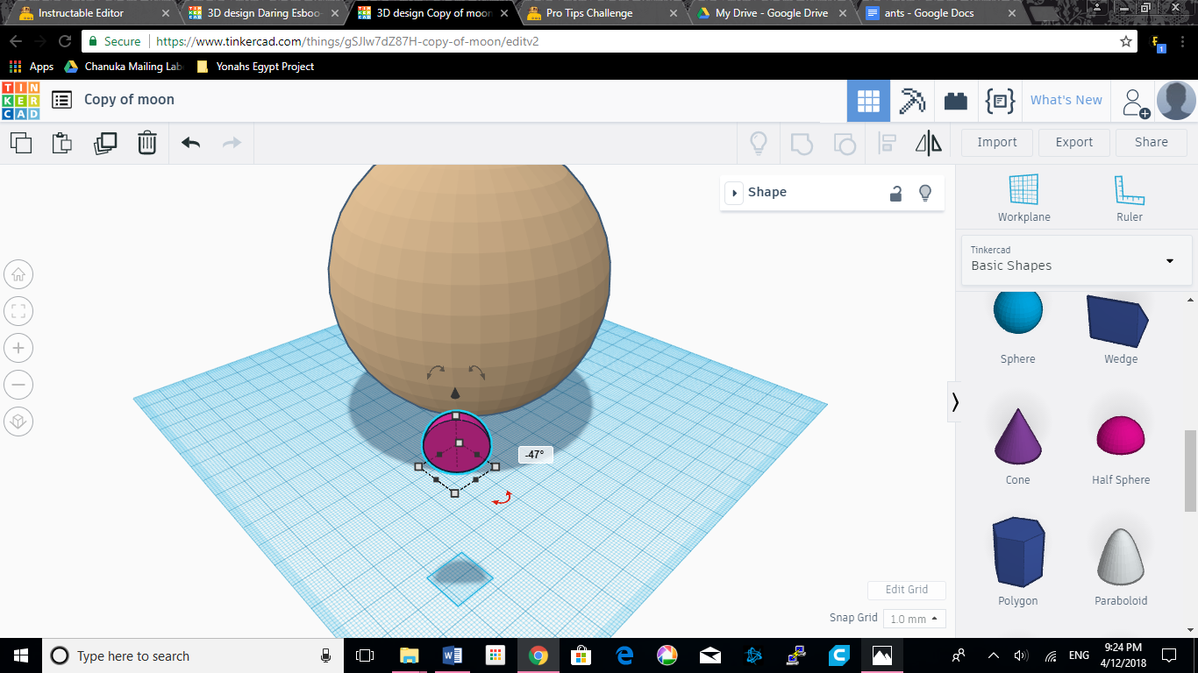Image resolution: width=1198 pixels, height=673 pixels.
Task: Toggle the shape lock icon
Action: (895, 194)
